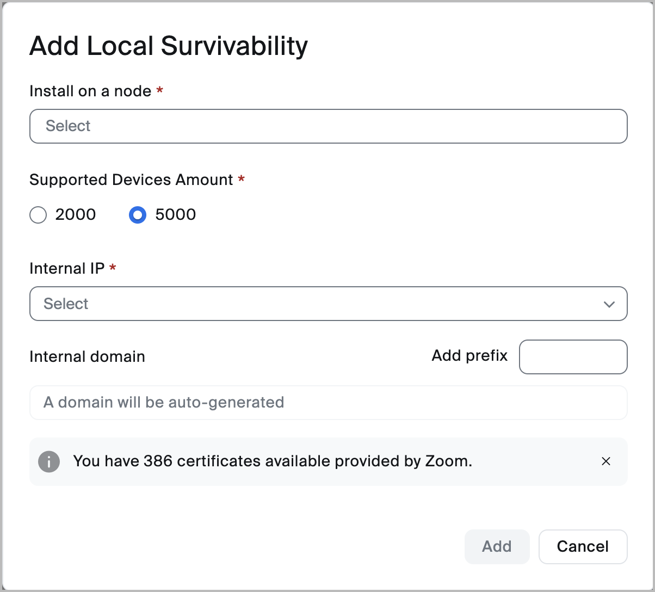Click the "Supported Devices Amount" label

click(131, 180)
